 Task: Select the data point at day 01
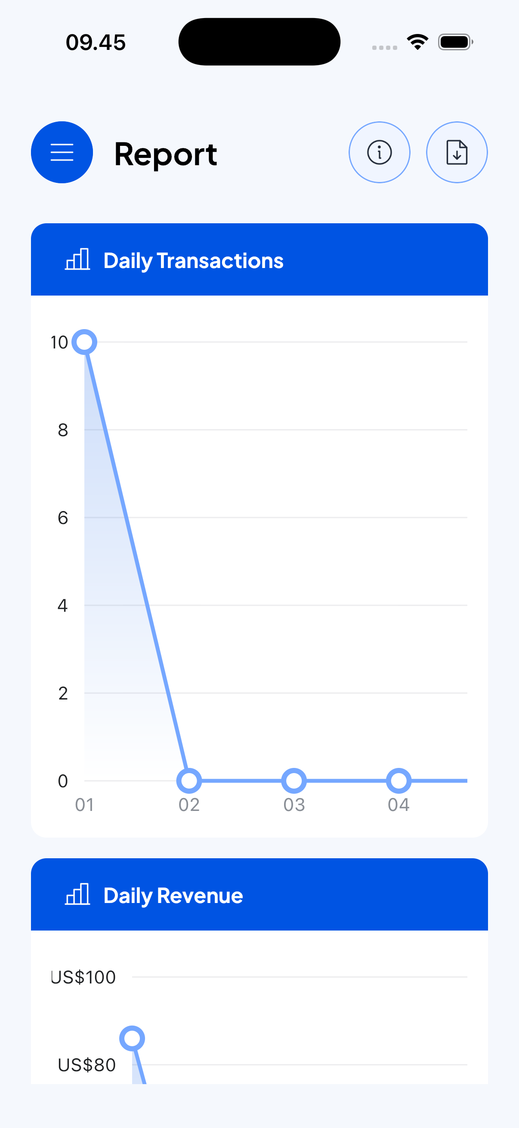[84, 343]
